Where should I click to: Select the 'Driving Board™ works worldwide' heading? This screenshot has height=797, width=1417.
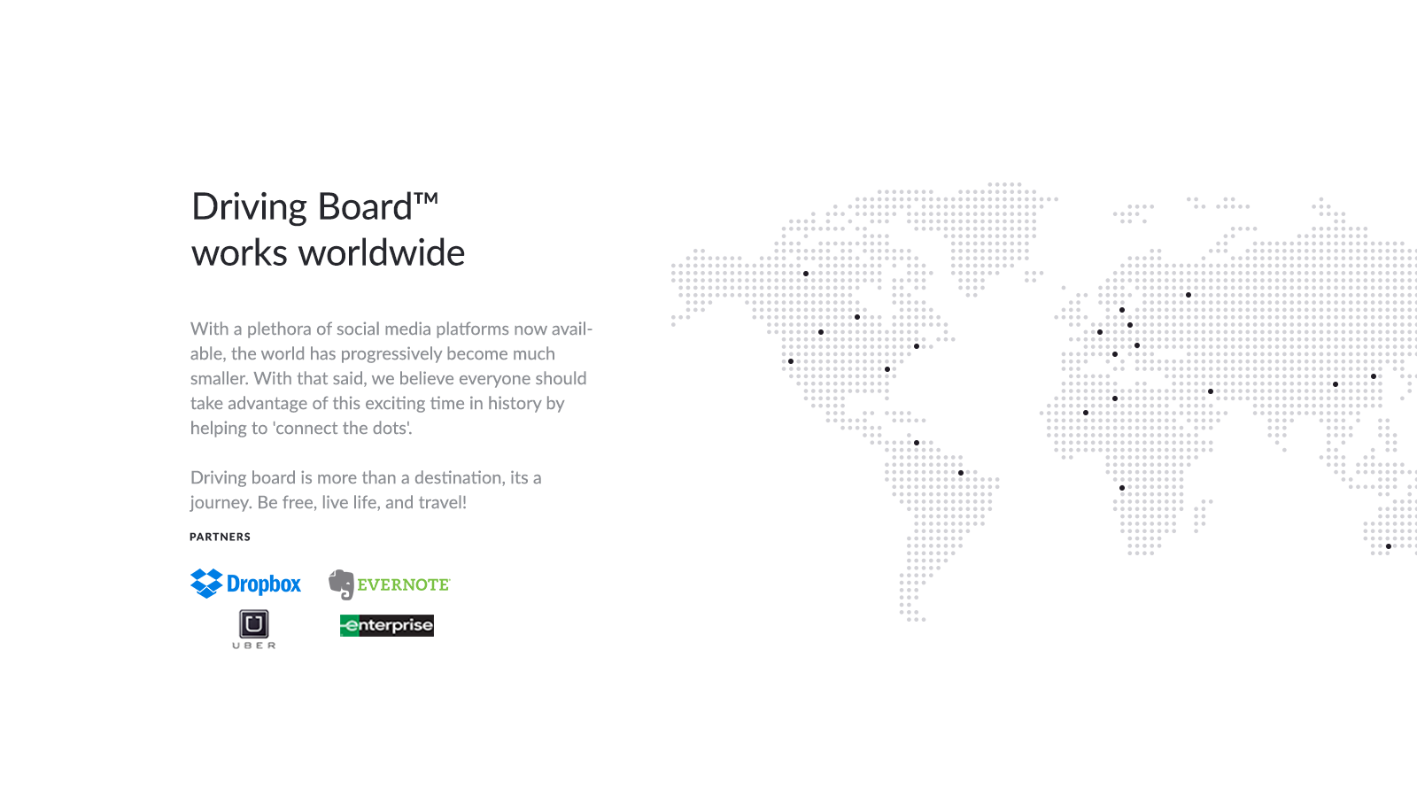329,229
